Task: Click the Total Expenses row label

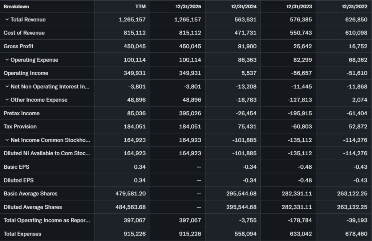Action: coord(23,234)
